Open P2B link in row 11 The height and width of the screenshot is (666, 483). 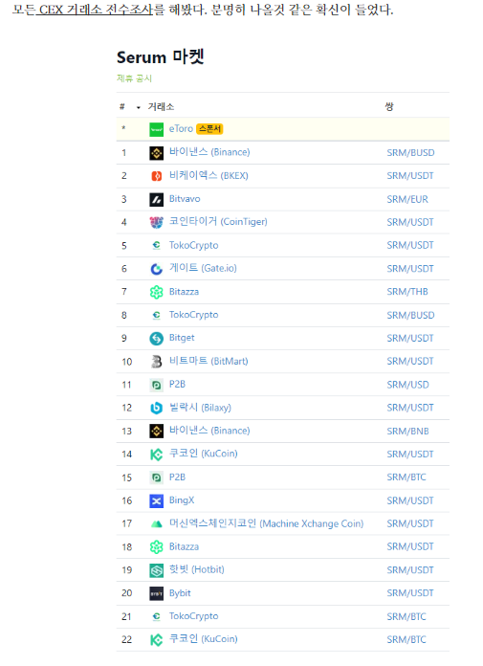(x=177, y=384)
